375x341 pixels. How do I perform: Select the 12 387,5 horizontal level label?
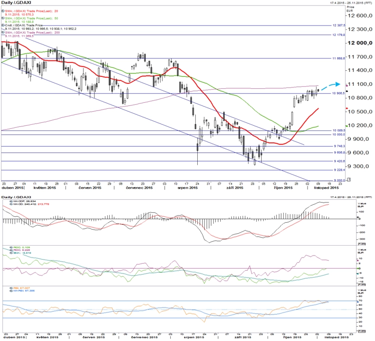pos(339,25)
